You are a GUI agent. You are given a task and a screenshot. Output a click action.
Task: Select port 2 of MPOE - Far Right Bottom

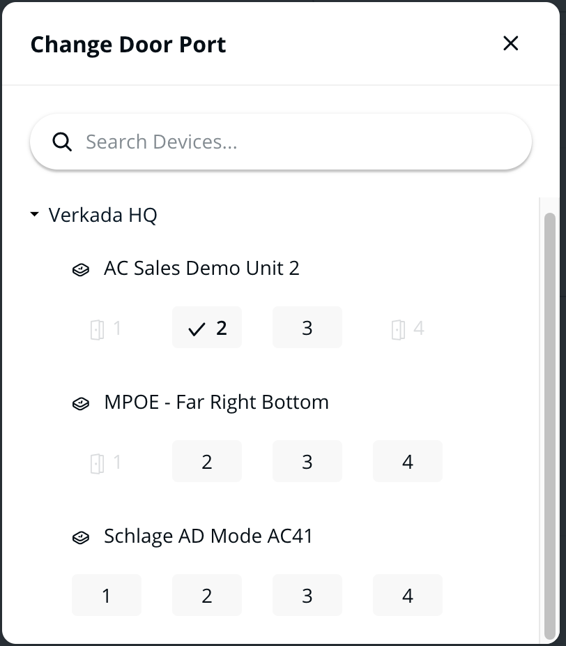coord(207,461)
